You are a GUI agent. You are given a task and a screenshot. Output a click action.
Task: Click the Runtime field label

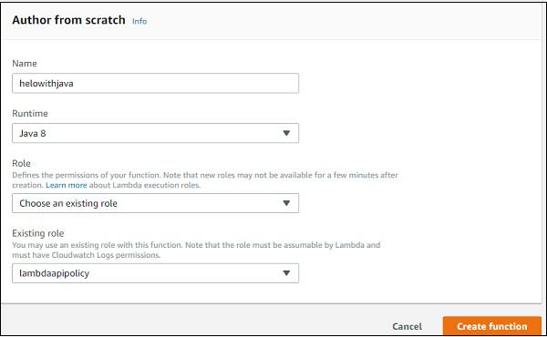(30, 113)
